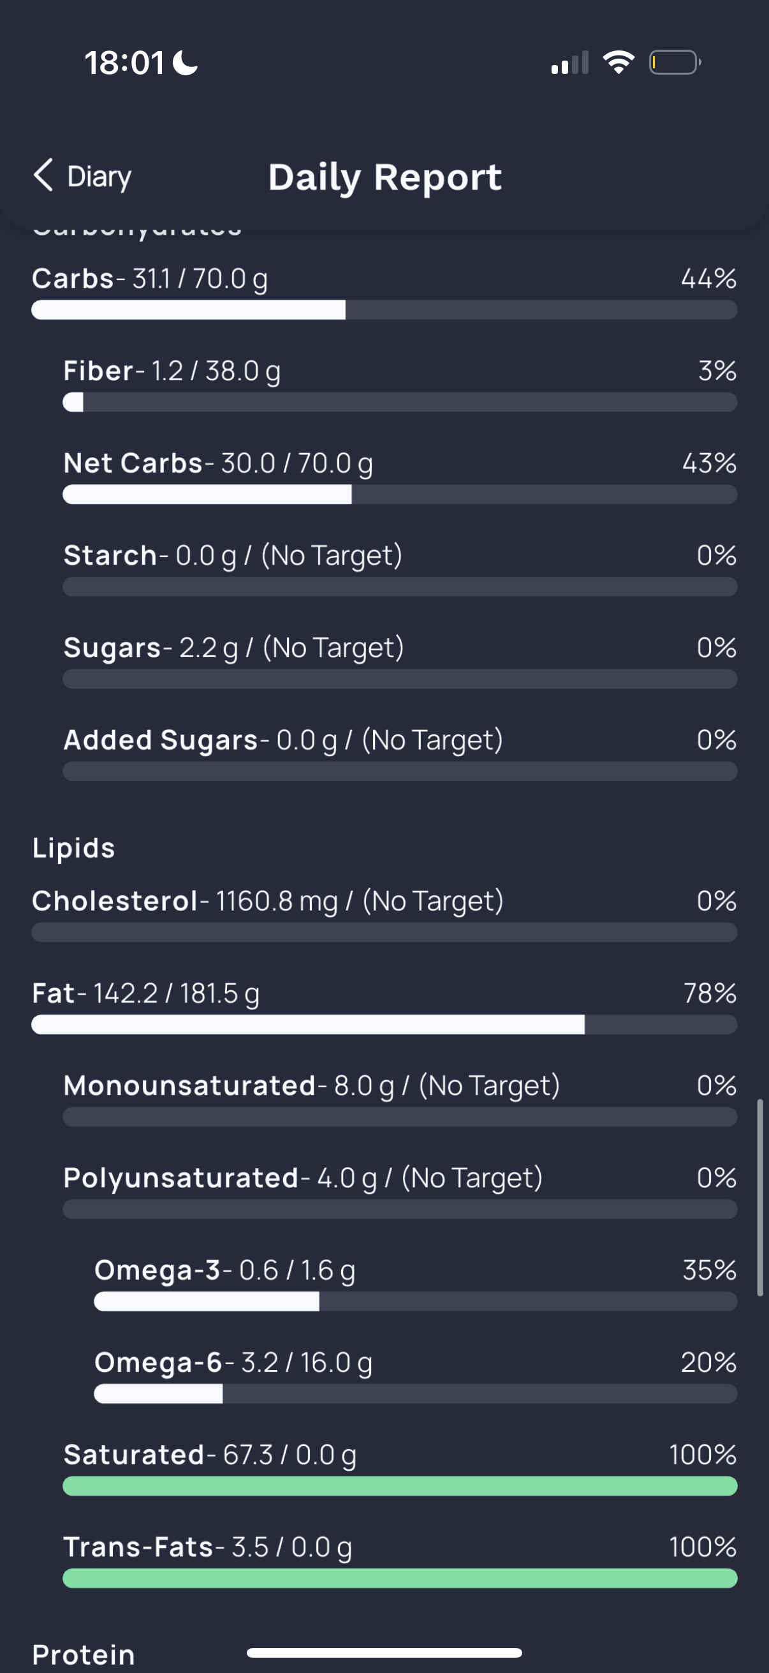Tap the vertical scrollbar indicator

pyautogui.click(x=760, y=1198)
